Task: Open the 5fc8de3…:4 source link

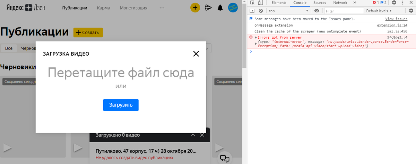Action: click(x=397, y=37)
